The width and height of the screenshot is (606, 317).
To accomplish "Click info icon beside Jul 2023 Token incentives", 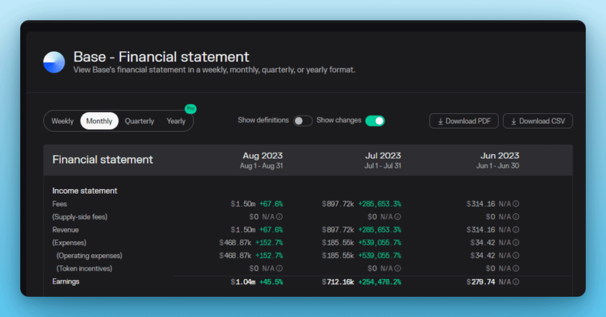I will pos(398,269).
